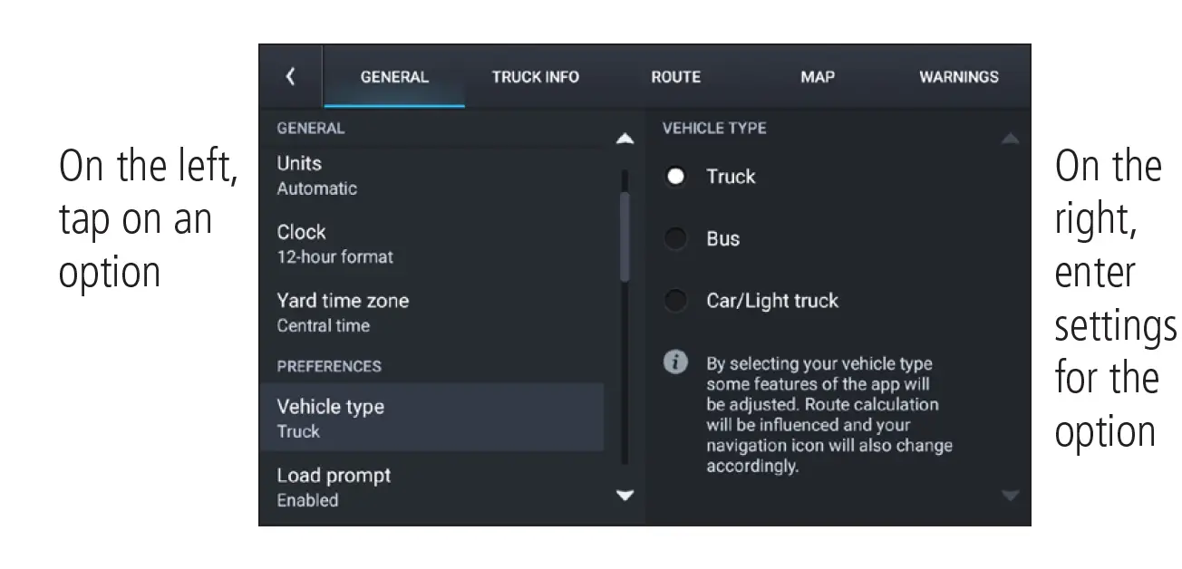Click the info icon beside vehicle description
Image resolution: width=1182 pixels, height=569 pixels.
[675, 362]
